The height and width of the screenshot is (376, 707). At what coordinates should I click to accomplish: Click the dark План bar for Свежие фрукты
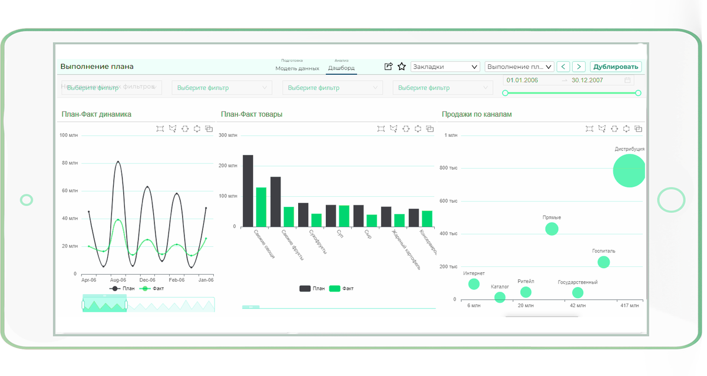point(275,202)
